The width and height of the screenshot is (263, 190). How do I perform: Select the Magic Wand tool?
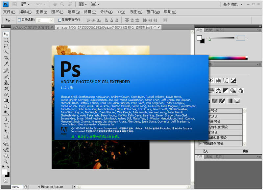6,52
